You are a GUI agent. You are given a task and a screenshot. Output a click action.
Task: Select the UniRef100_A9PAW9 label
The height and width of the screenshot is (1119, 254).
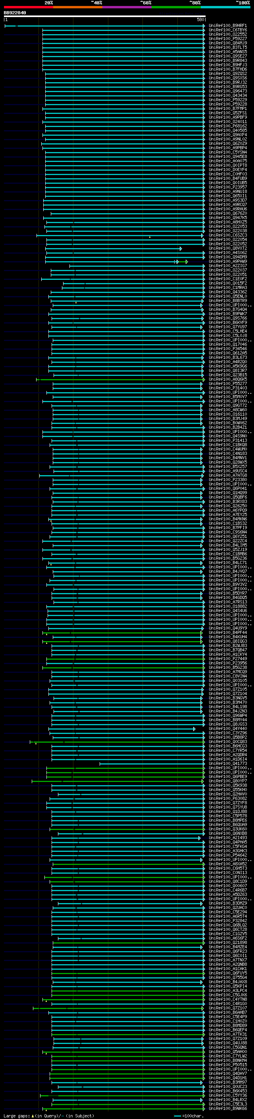pyautogui.click(x=227, y=262)
